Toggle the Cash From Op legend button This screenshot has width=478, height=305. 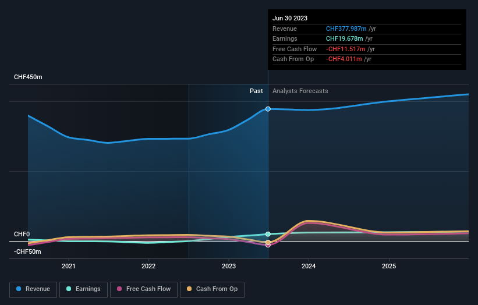[212, 289]
